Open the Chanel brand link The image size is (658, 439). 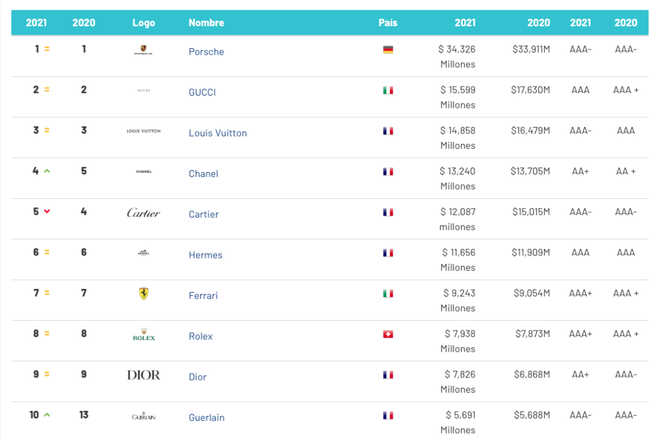[x=203, y=174]
